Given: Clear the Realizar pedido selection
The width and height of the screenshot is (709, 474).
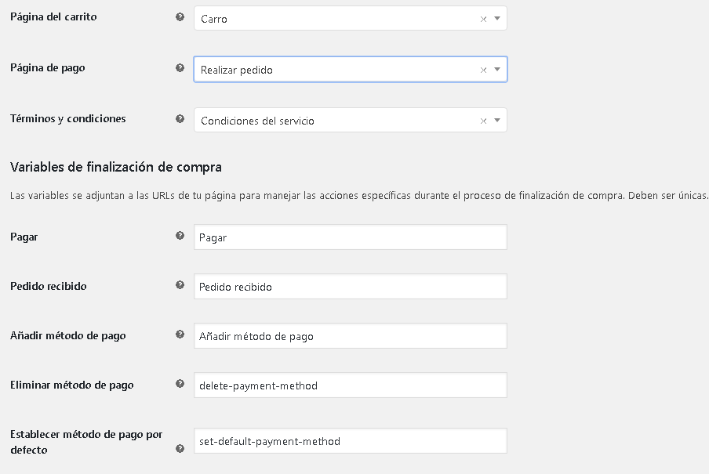Looking at the screenshot, I should [x=483, y=70].
